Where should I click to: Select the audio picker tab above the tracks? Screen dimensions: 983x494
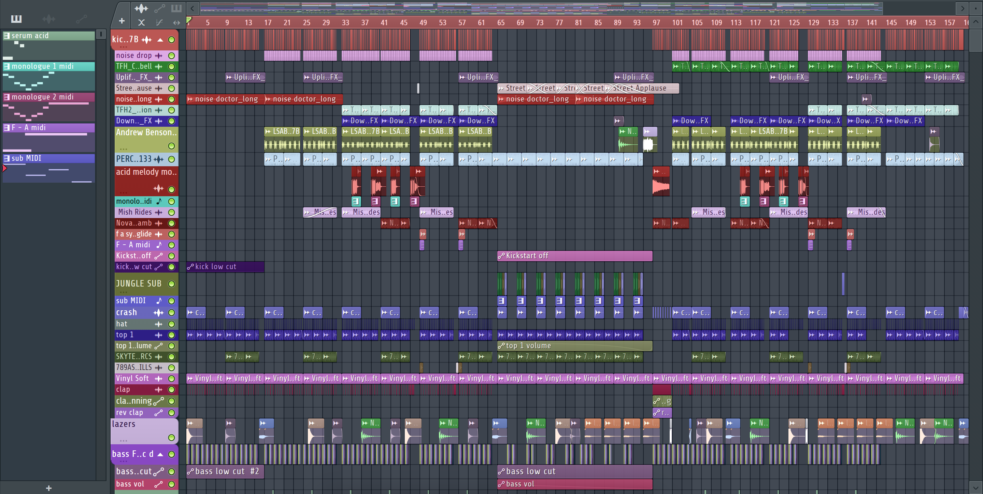(x=141, y=8)
